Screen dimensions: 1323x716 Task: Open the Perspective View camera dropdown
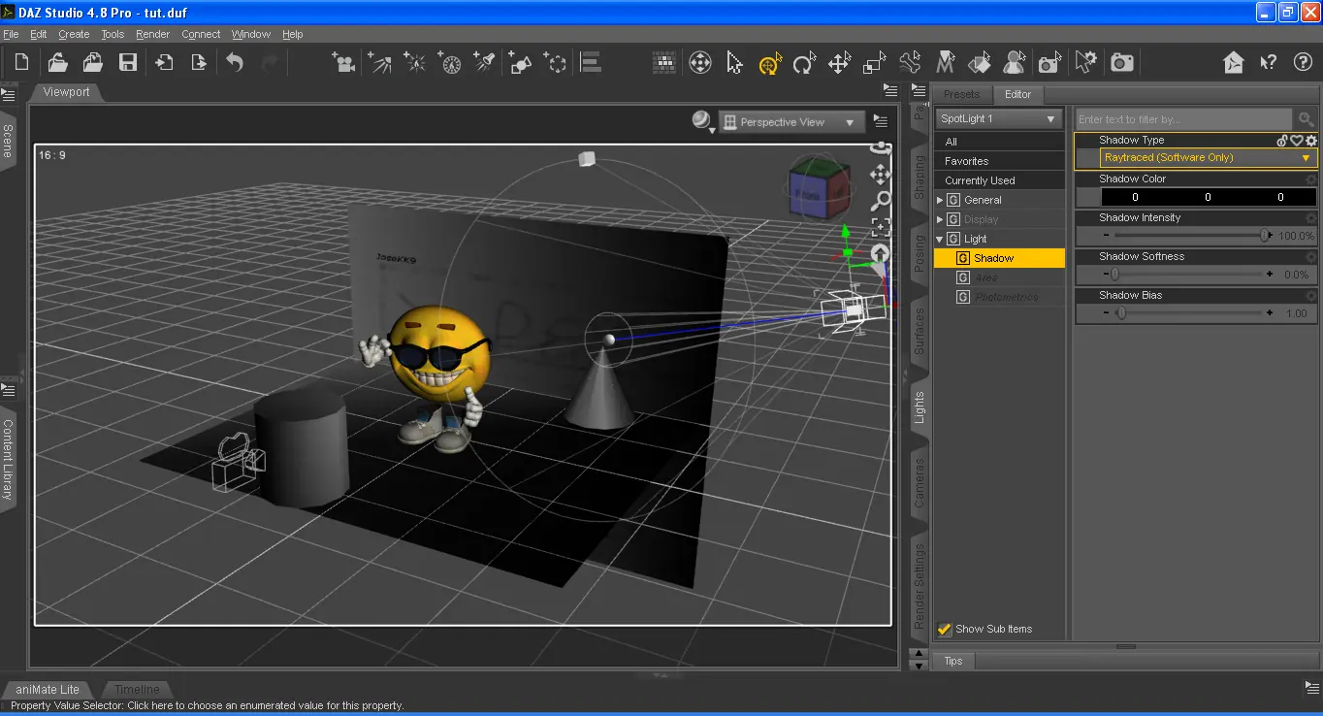(x=791, y=122)
